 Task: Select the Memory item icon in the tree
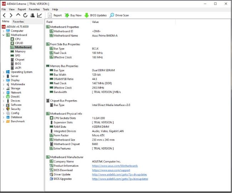click(x=12, y=51)
